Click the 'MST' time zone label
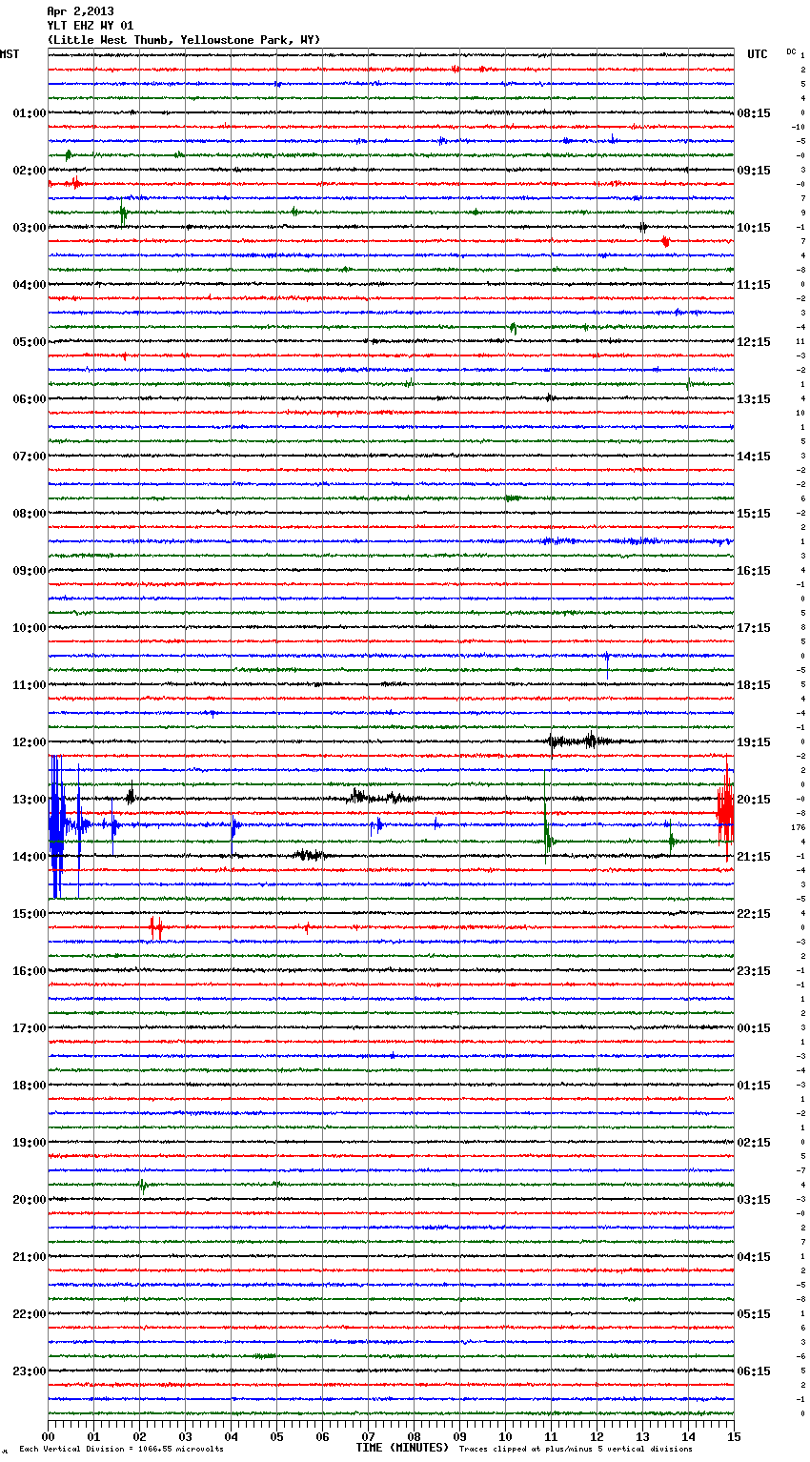The height and width of the screenshot is (1462, 810). click(10, 54)
